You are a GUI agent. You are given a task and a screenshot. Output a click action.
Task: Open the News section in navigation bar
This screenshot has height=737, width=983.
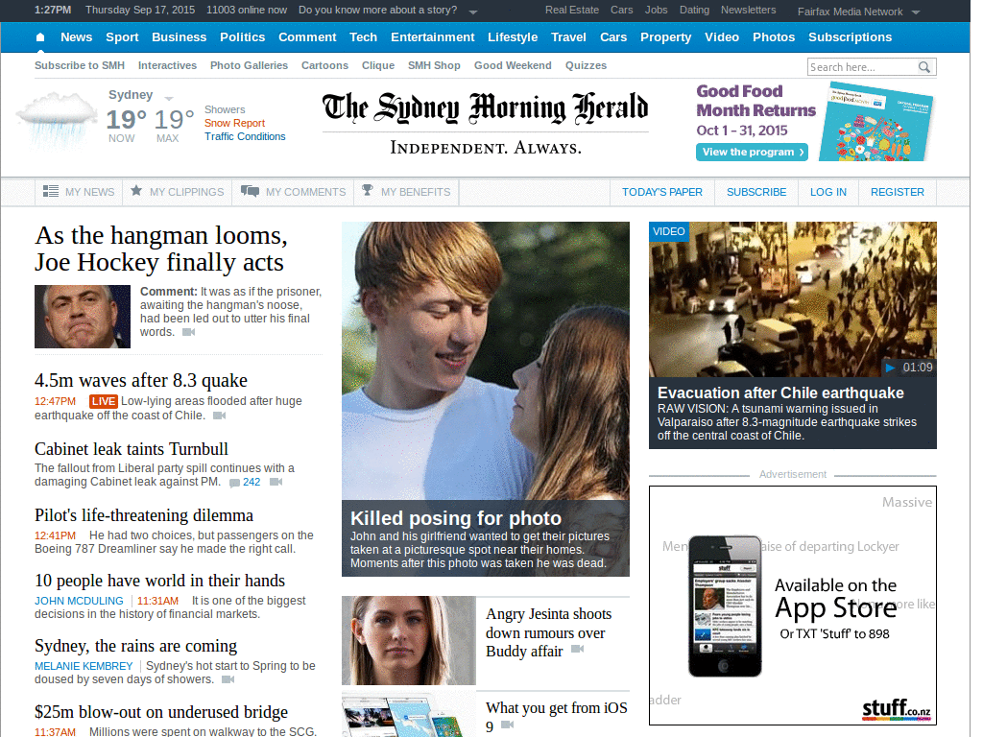tap(77, 37)
